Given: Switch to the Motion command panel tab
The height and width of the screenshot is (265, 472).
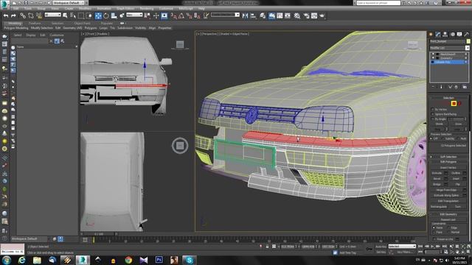Looking at the screenshot, I should [x=452, y=35].
